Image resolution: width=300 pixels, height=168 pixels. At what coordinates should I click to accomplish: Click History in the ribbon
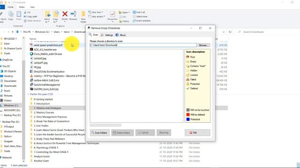tap(124, 21)
